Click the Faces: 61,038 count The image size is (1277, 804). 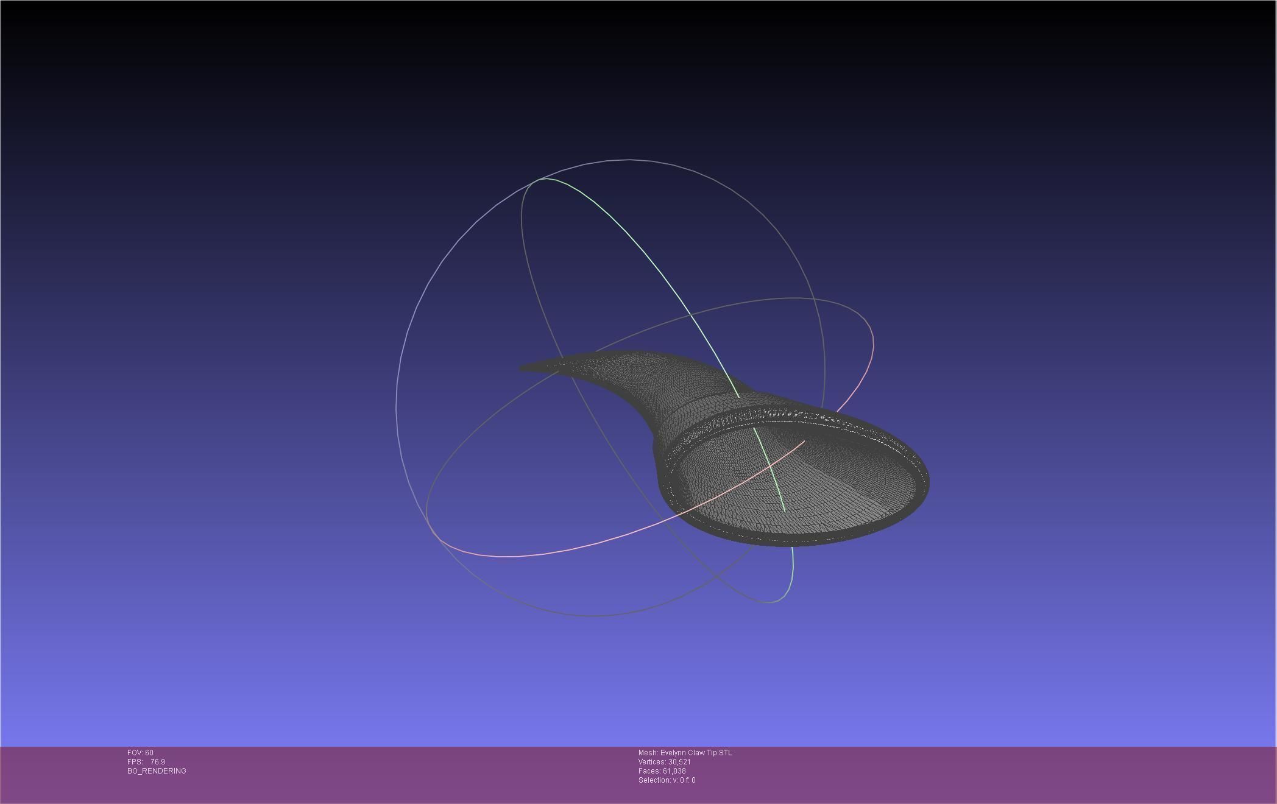point(662,771)
